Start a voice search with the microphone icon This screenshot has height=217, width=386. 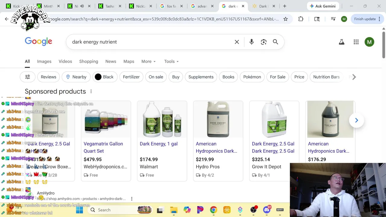click(x=252, y=42)
